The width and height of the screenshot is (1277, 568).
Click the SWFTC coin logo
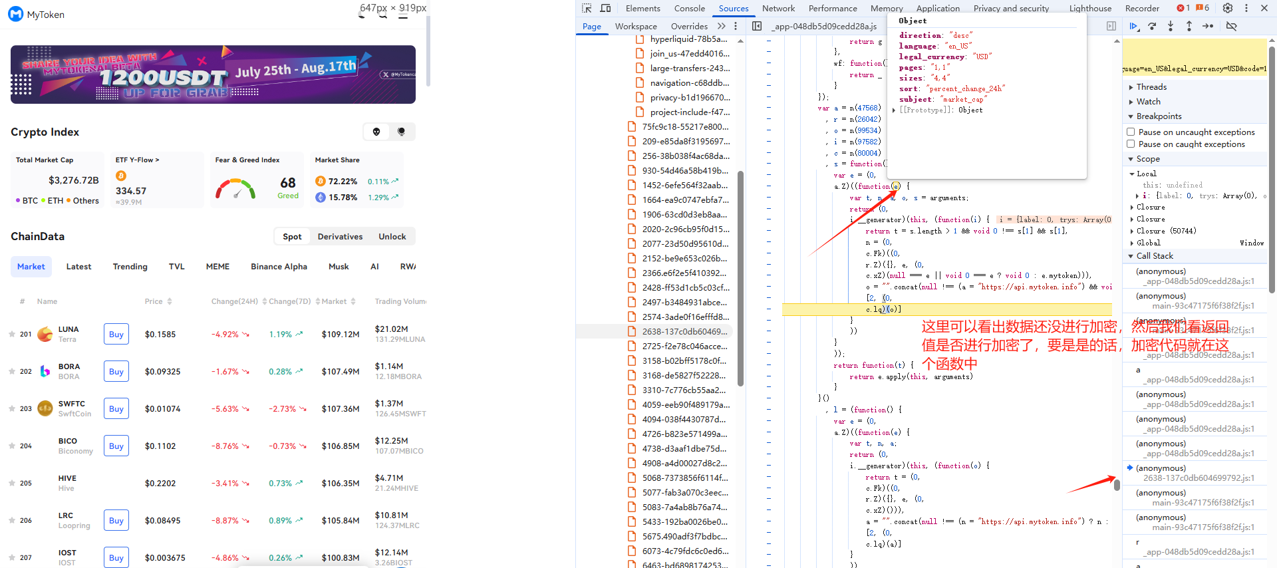point(45,408)
